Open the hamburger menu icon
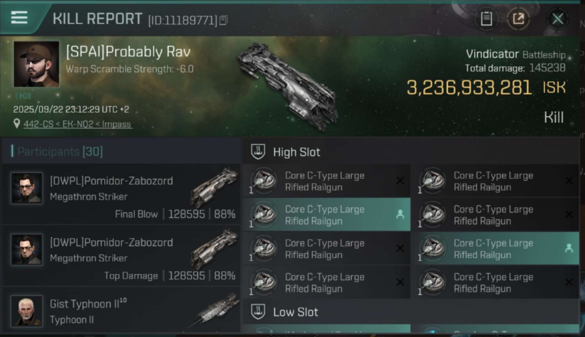The height and width of the screenshot is (337, 585). tap(19, 18)
